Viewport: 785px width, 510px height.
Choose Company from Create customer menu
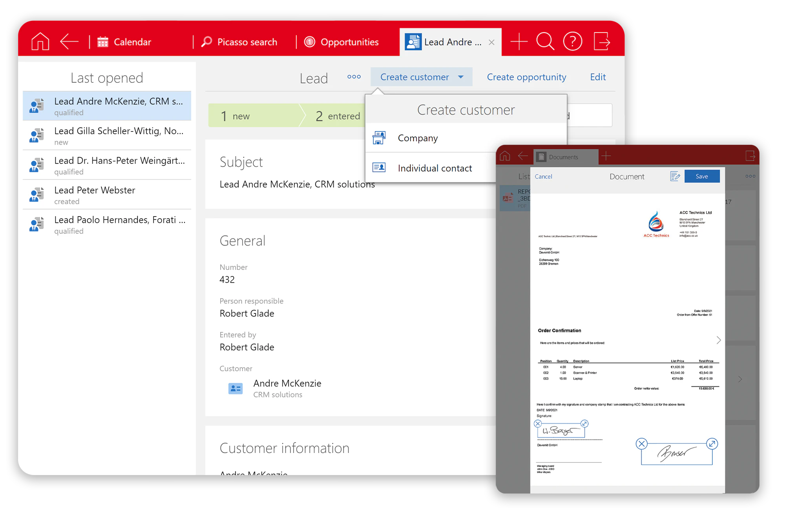coord(418,138)
